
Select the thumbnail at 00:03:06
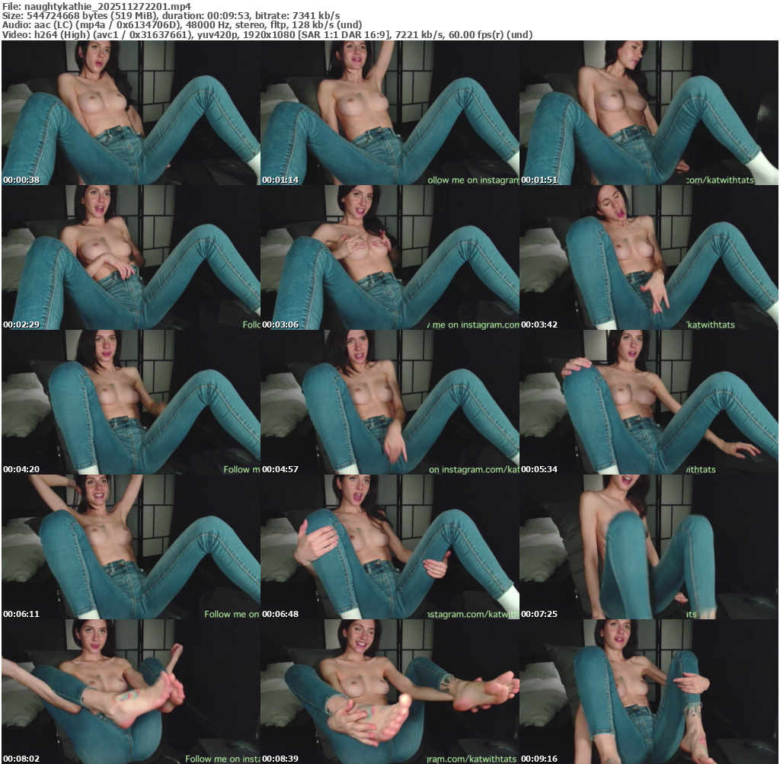(x=389, y=257)
